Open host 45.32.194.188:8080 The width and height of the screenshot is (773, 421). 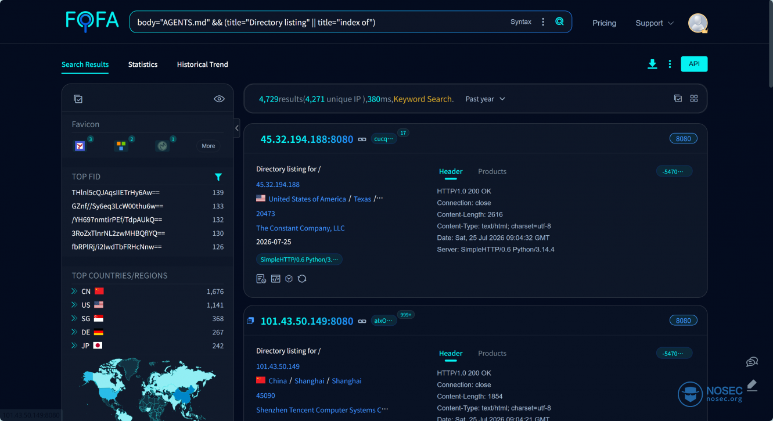point(307,139)
